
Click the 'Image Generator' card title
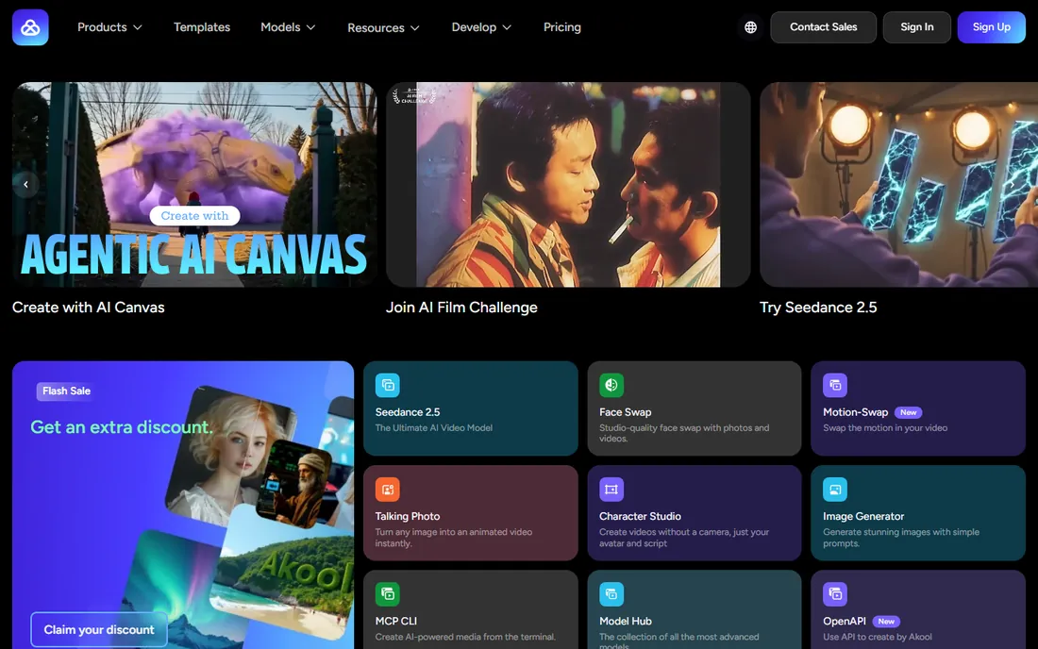click(863, 517)
